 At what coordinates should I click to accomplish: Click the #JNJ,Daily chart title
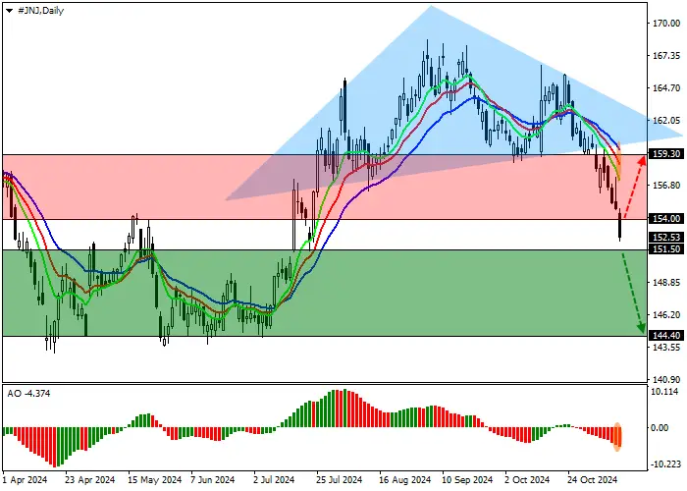pos(41,11)
